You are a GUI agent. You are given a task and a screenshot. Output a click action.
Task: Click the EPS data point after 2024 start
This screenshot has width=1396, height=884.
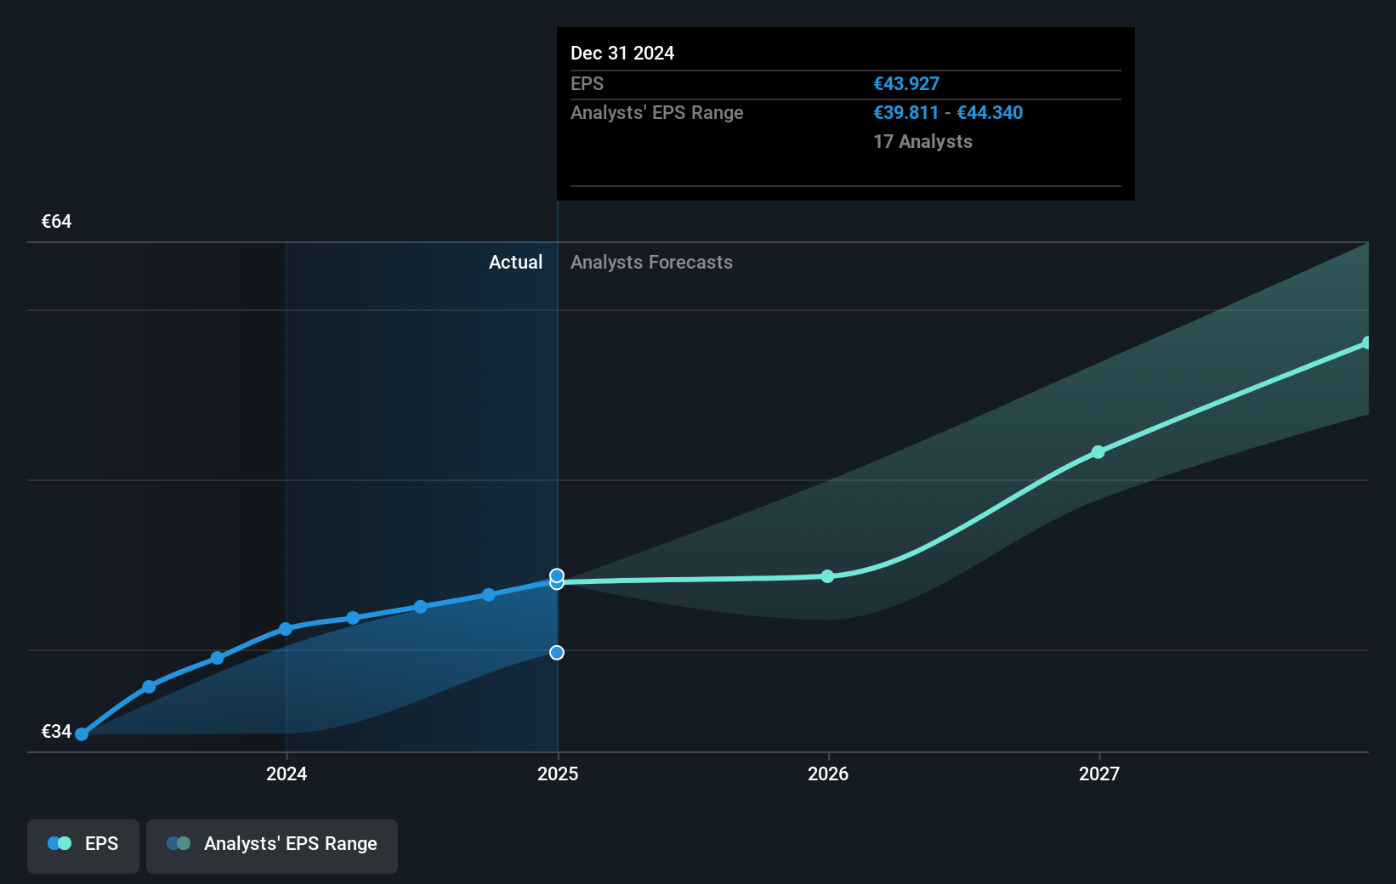pos(353,618)
